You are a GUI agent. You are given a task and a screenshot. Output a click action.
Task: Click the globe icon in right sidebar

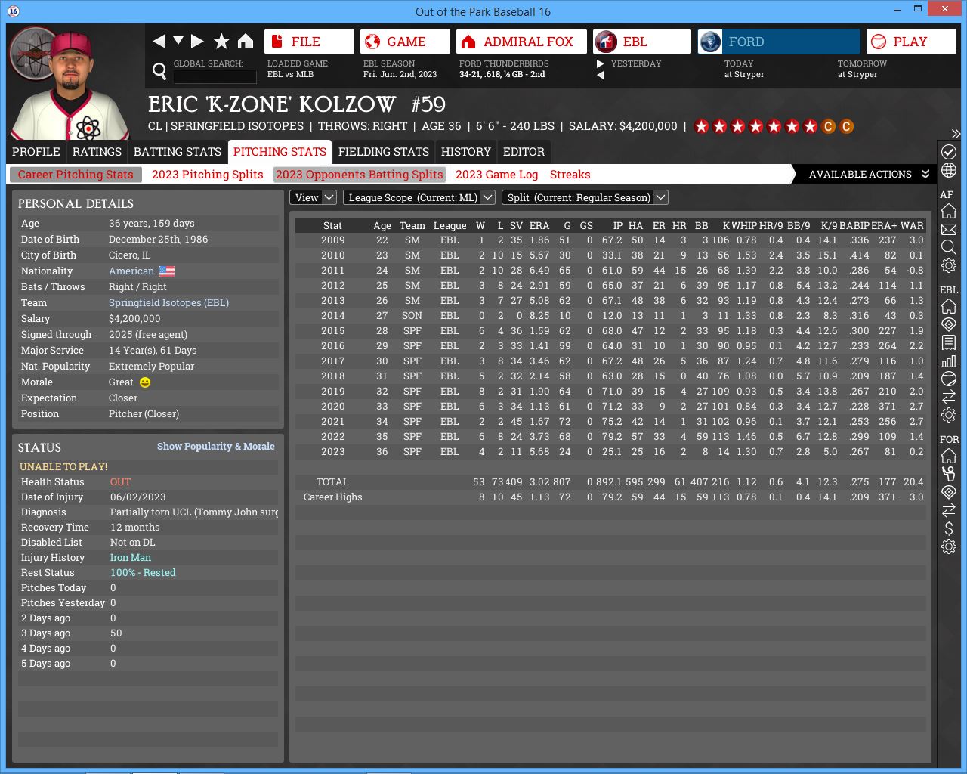tap(949, 171)
